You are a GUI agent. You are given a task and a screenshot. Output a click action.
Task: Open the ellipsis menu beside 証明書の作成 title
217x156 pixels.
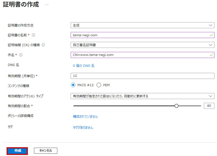[x=47, y=5]
